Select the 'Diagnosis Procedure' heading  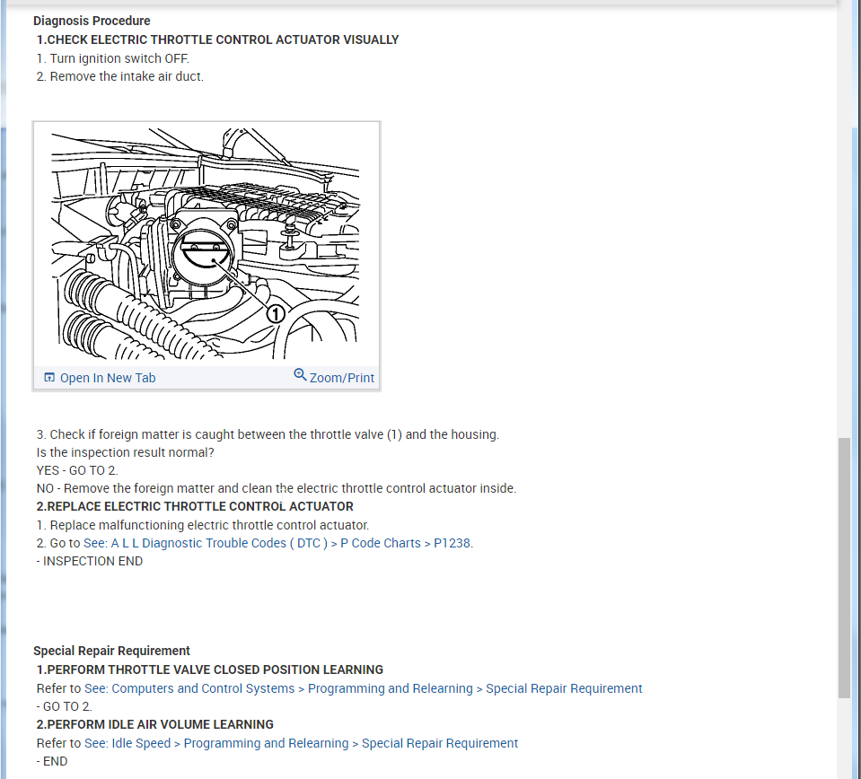92,21
